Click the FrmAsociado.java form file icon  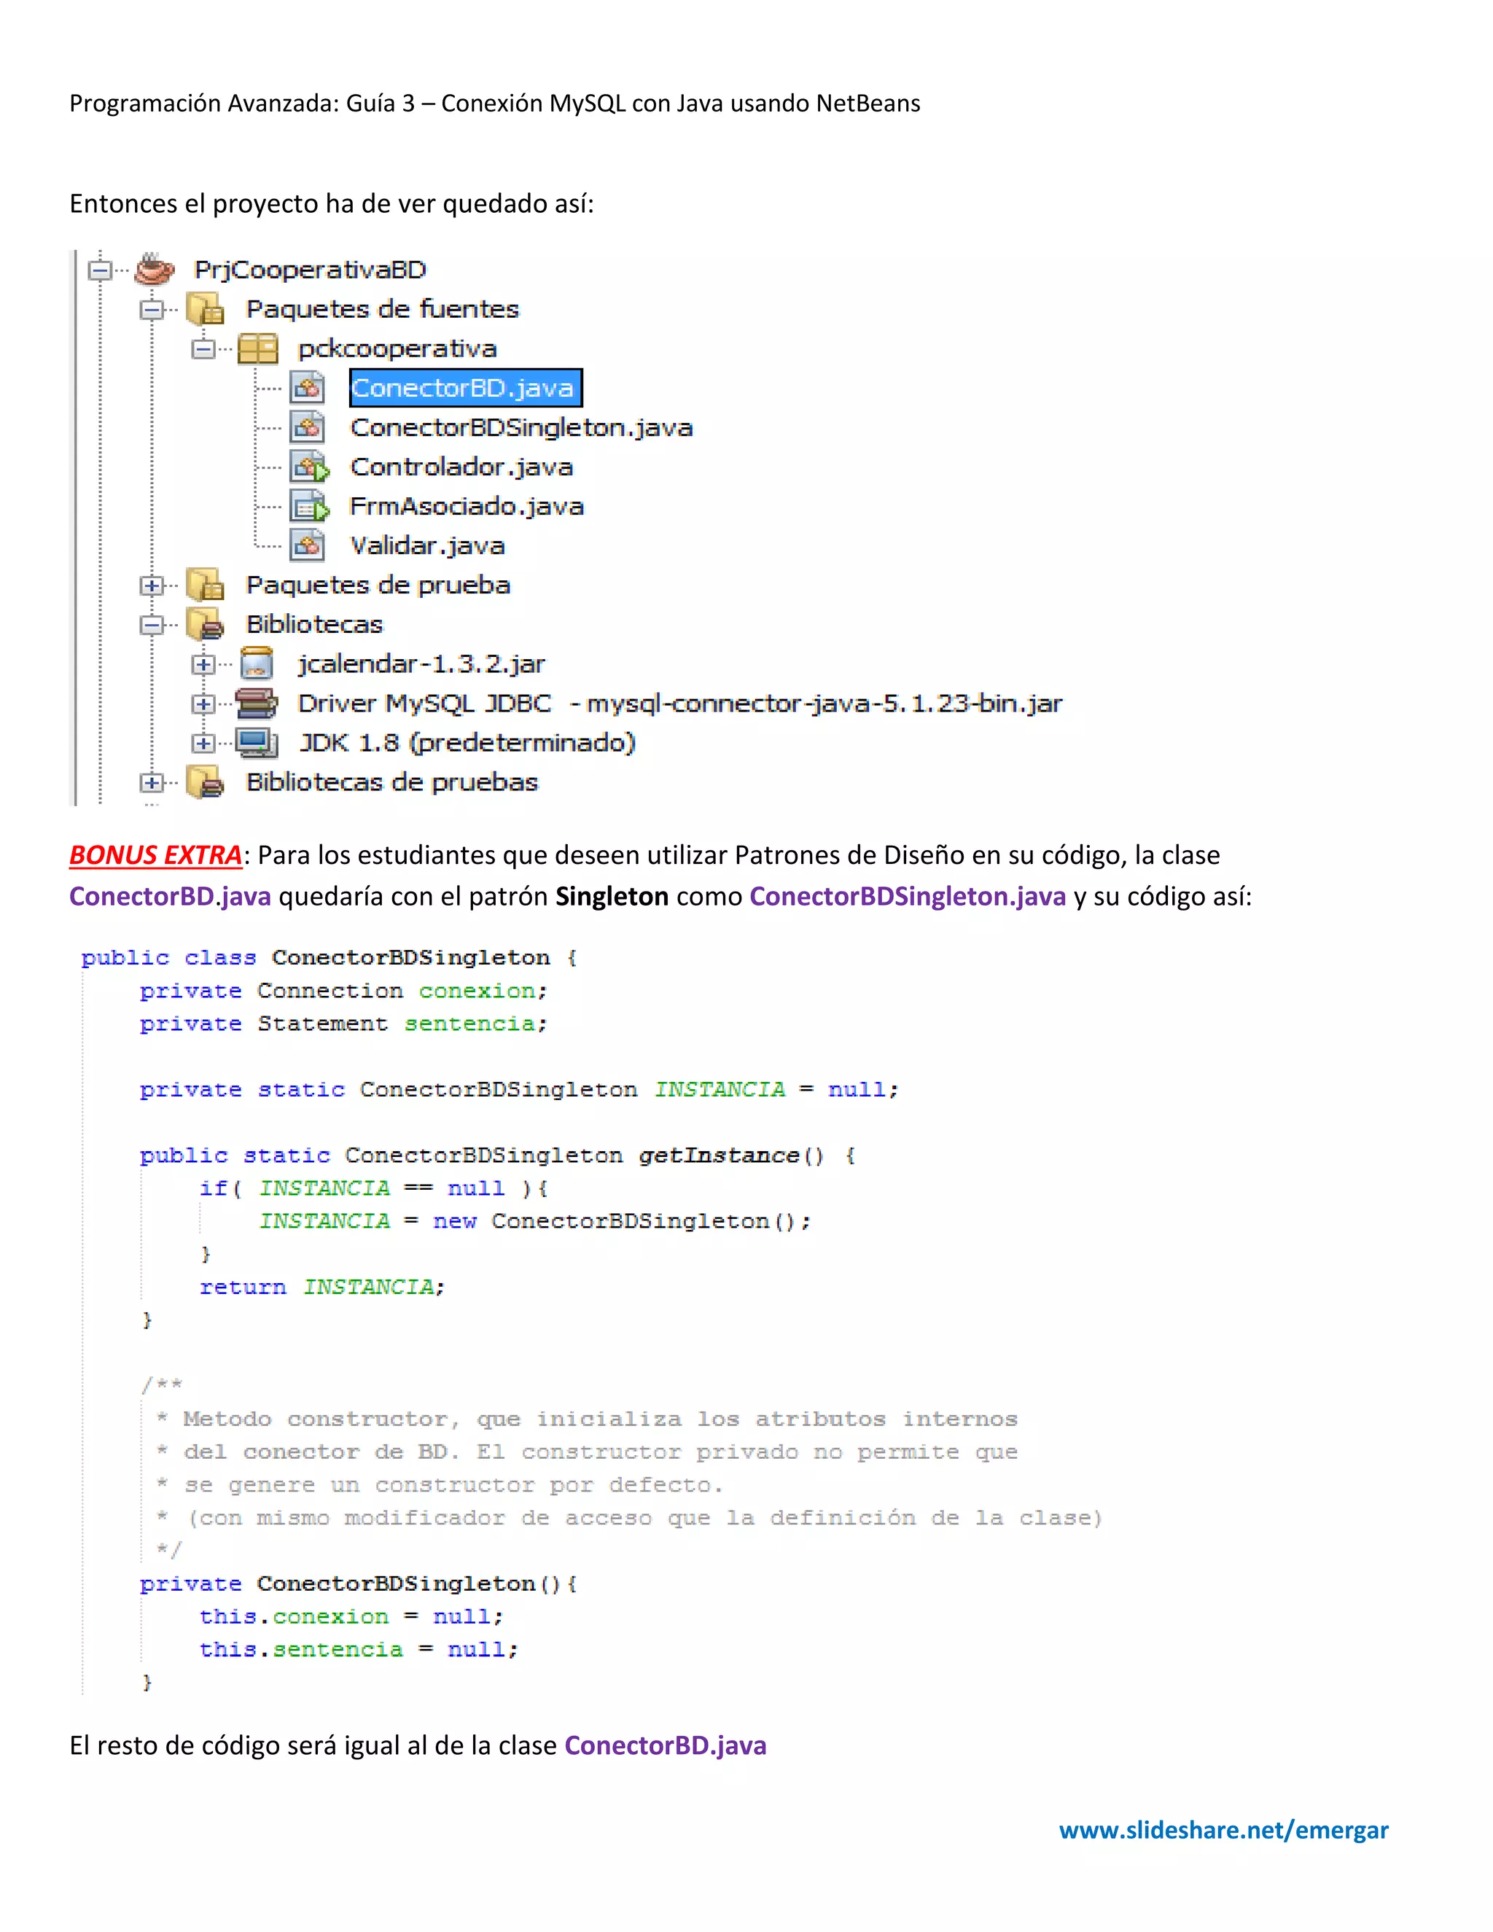point(308,507)
